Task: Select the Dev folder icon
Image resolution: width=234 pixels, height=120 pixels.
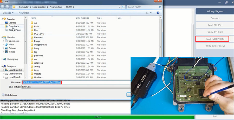Action: pos(32,30)
